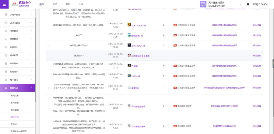Click the 内容管理 sidebar icon

click(6, 31)
